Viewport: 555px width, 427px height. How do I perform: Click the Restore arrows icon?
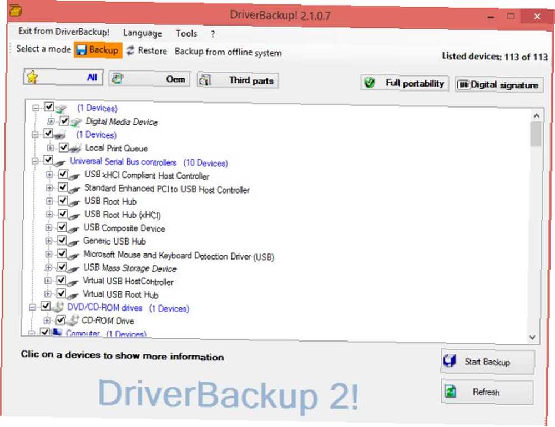coord(130,50)
